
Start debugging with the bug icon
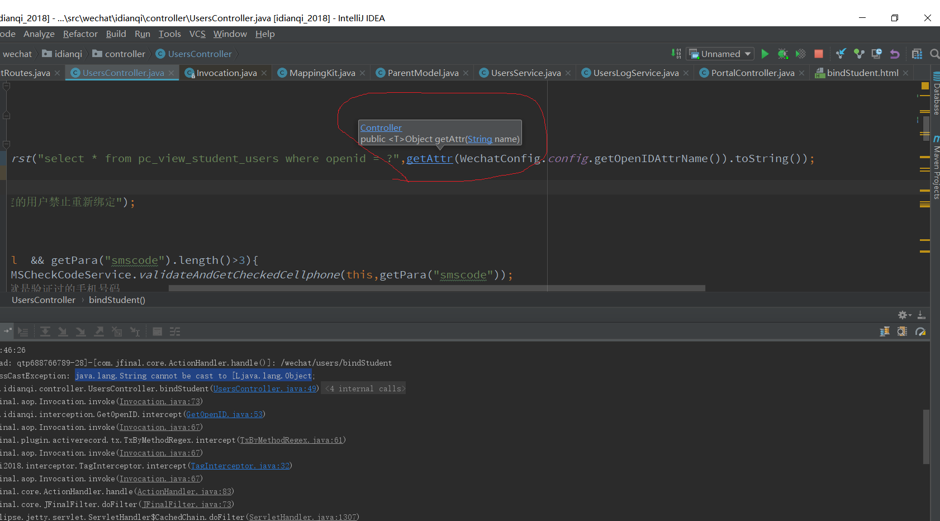coord(783,54)
